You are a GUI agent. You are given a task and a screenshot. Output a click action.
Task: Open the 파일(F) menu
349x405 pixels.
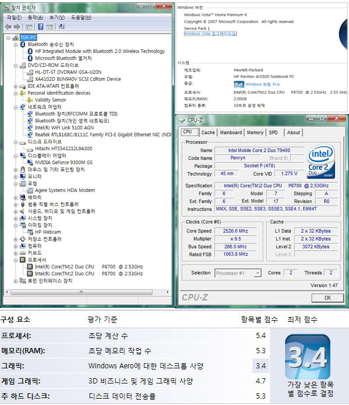click(x=14, y=17)
